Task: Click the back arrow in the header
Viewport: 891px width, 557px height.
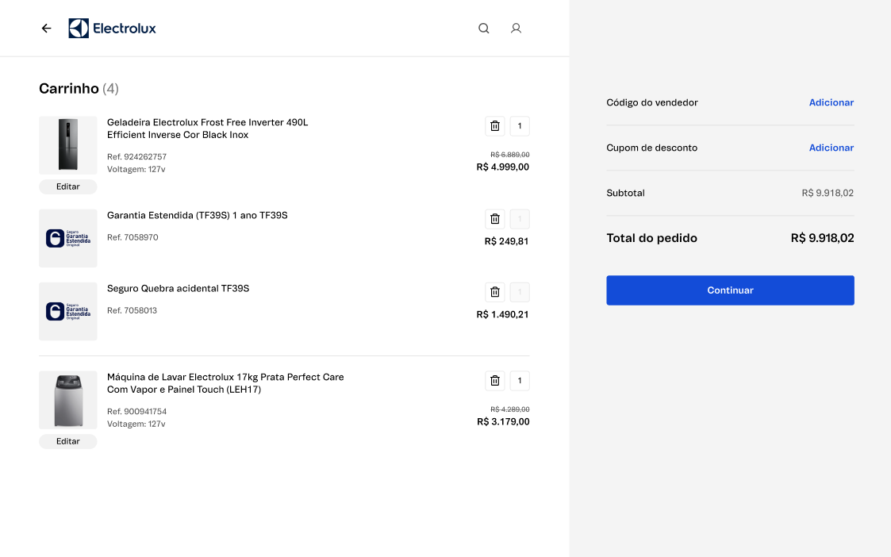Action: (x=46, y=29)
